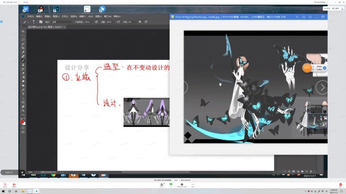This screenshot has height=194, width=346.
Task: Toggle microphone mute in meeting bar
Action: pos(5,185)
